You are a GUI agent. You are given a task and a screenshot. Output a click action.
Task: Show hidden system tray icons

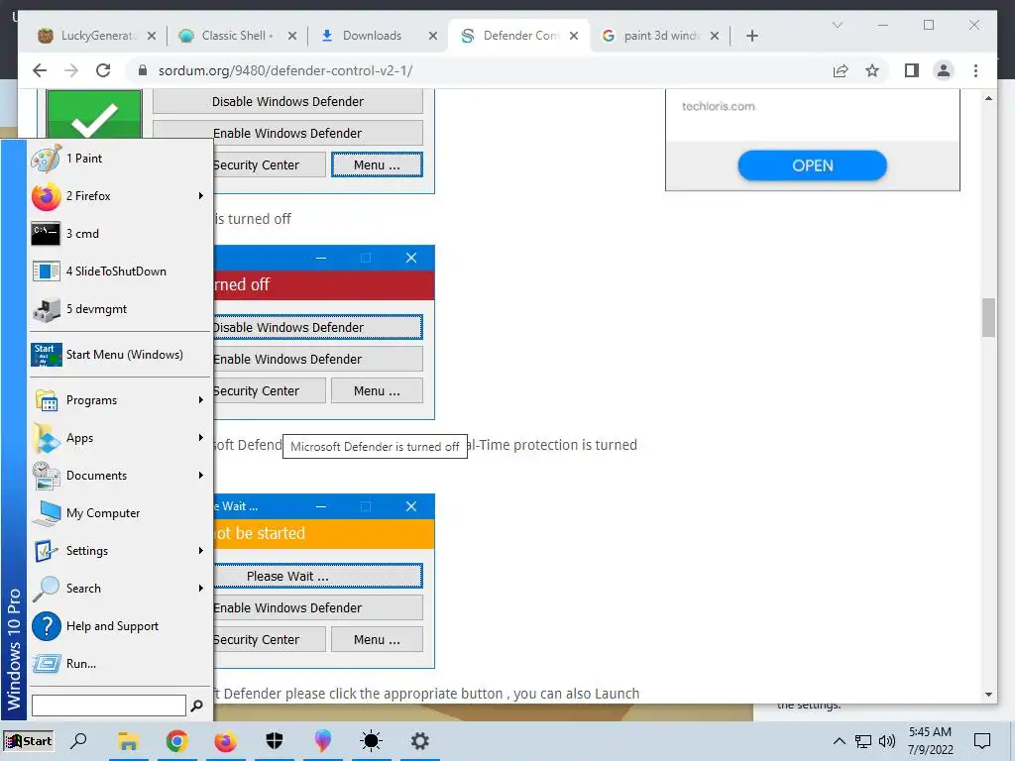(x=839, y=741)
